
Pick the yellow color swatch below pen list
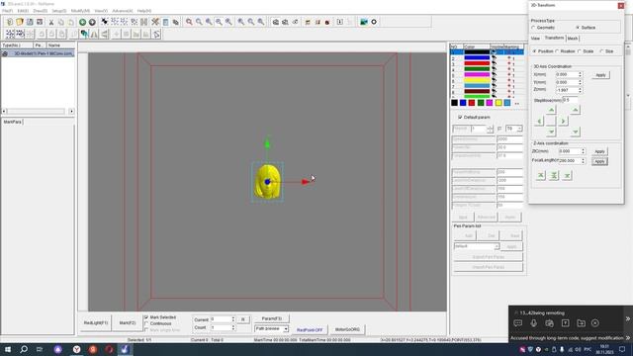click(498, 103)
